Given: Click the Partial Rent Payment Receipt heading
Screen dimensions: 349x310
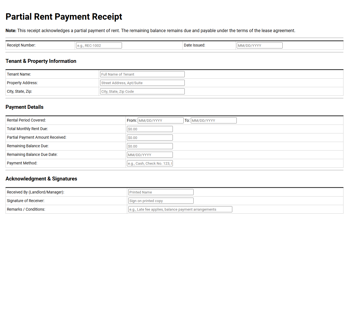Looking at the screenshot, I should click(64, 17).
